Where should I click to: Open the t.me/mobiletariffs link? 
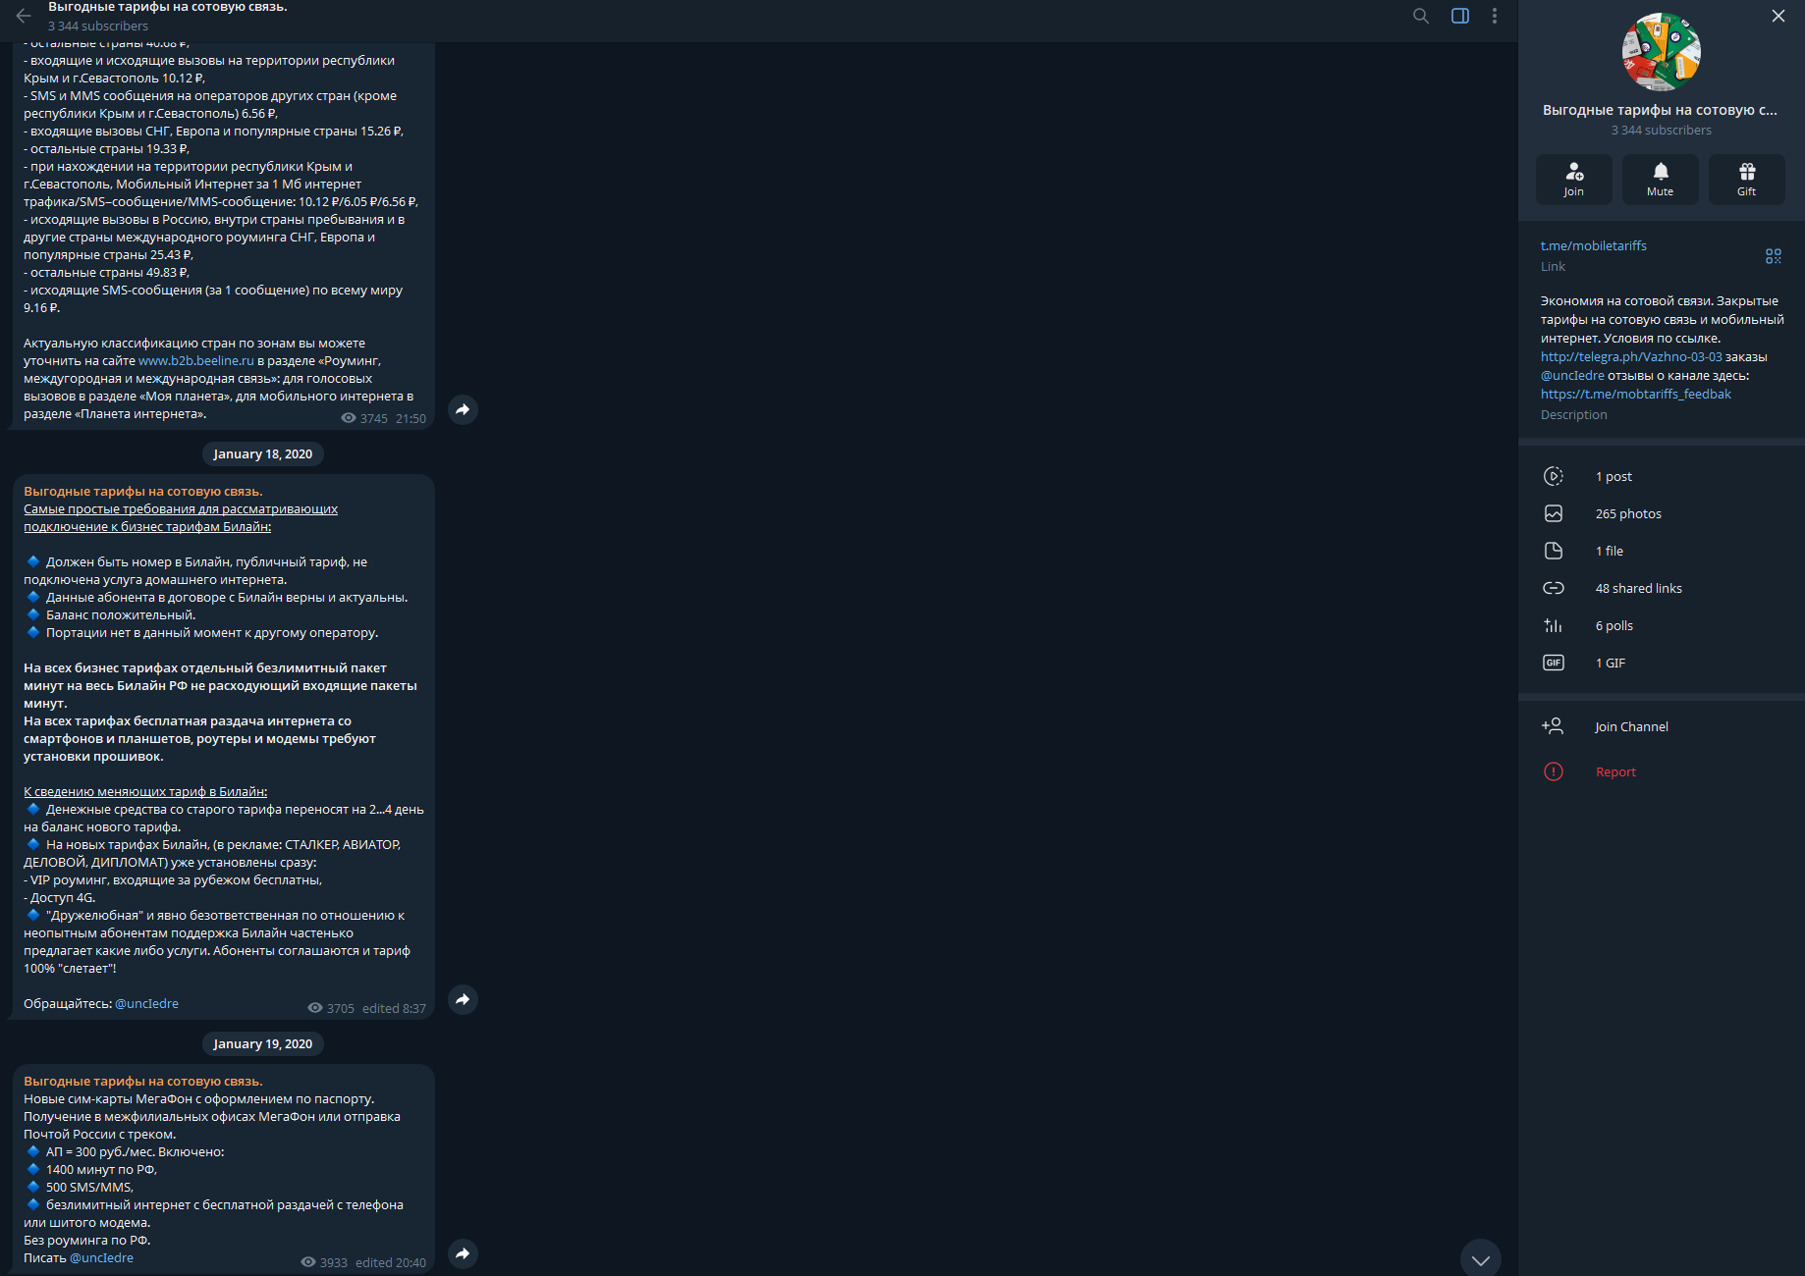1594,245
